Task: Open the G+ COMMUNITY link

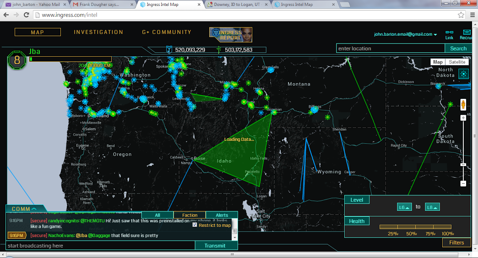Action: click(x=167, y=32)
